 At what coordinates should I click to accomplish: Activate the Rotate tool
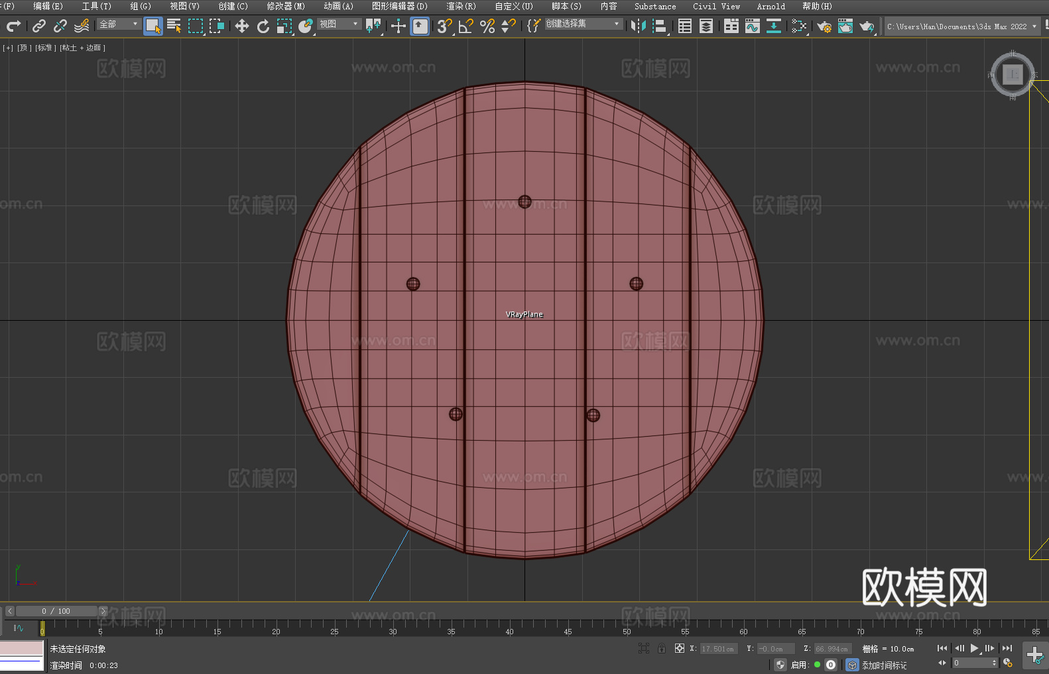click(263, 26)
